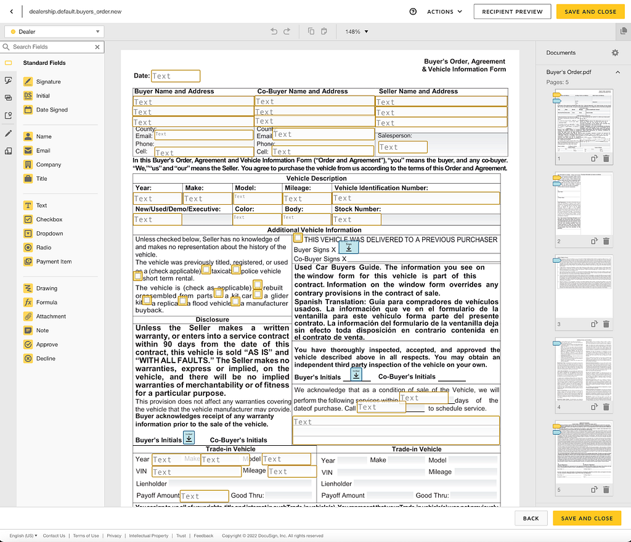Click the redo arrow in toolbar

coord(287,31)
